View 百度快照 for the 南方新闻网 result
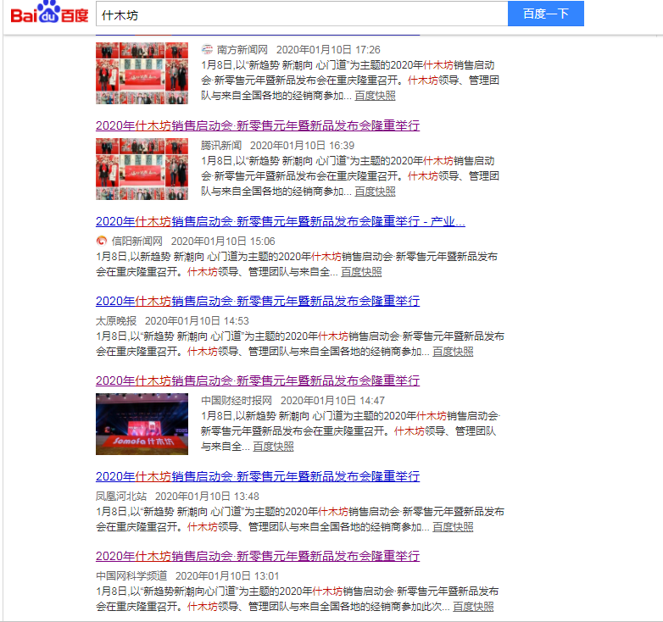 coord(375,96)
